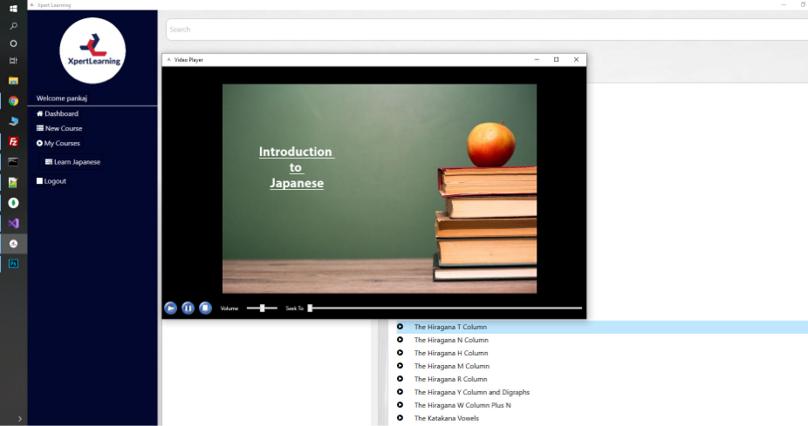Pause the video playback
Viewport: 808px width, 426px height.
click(188, 308)
